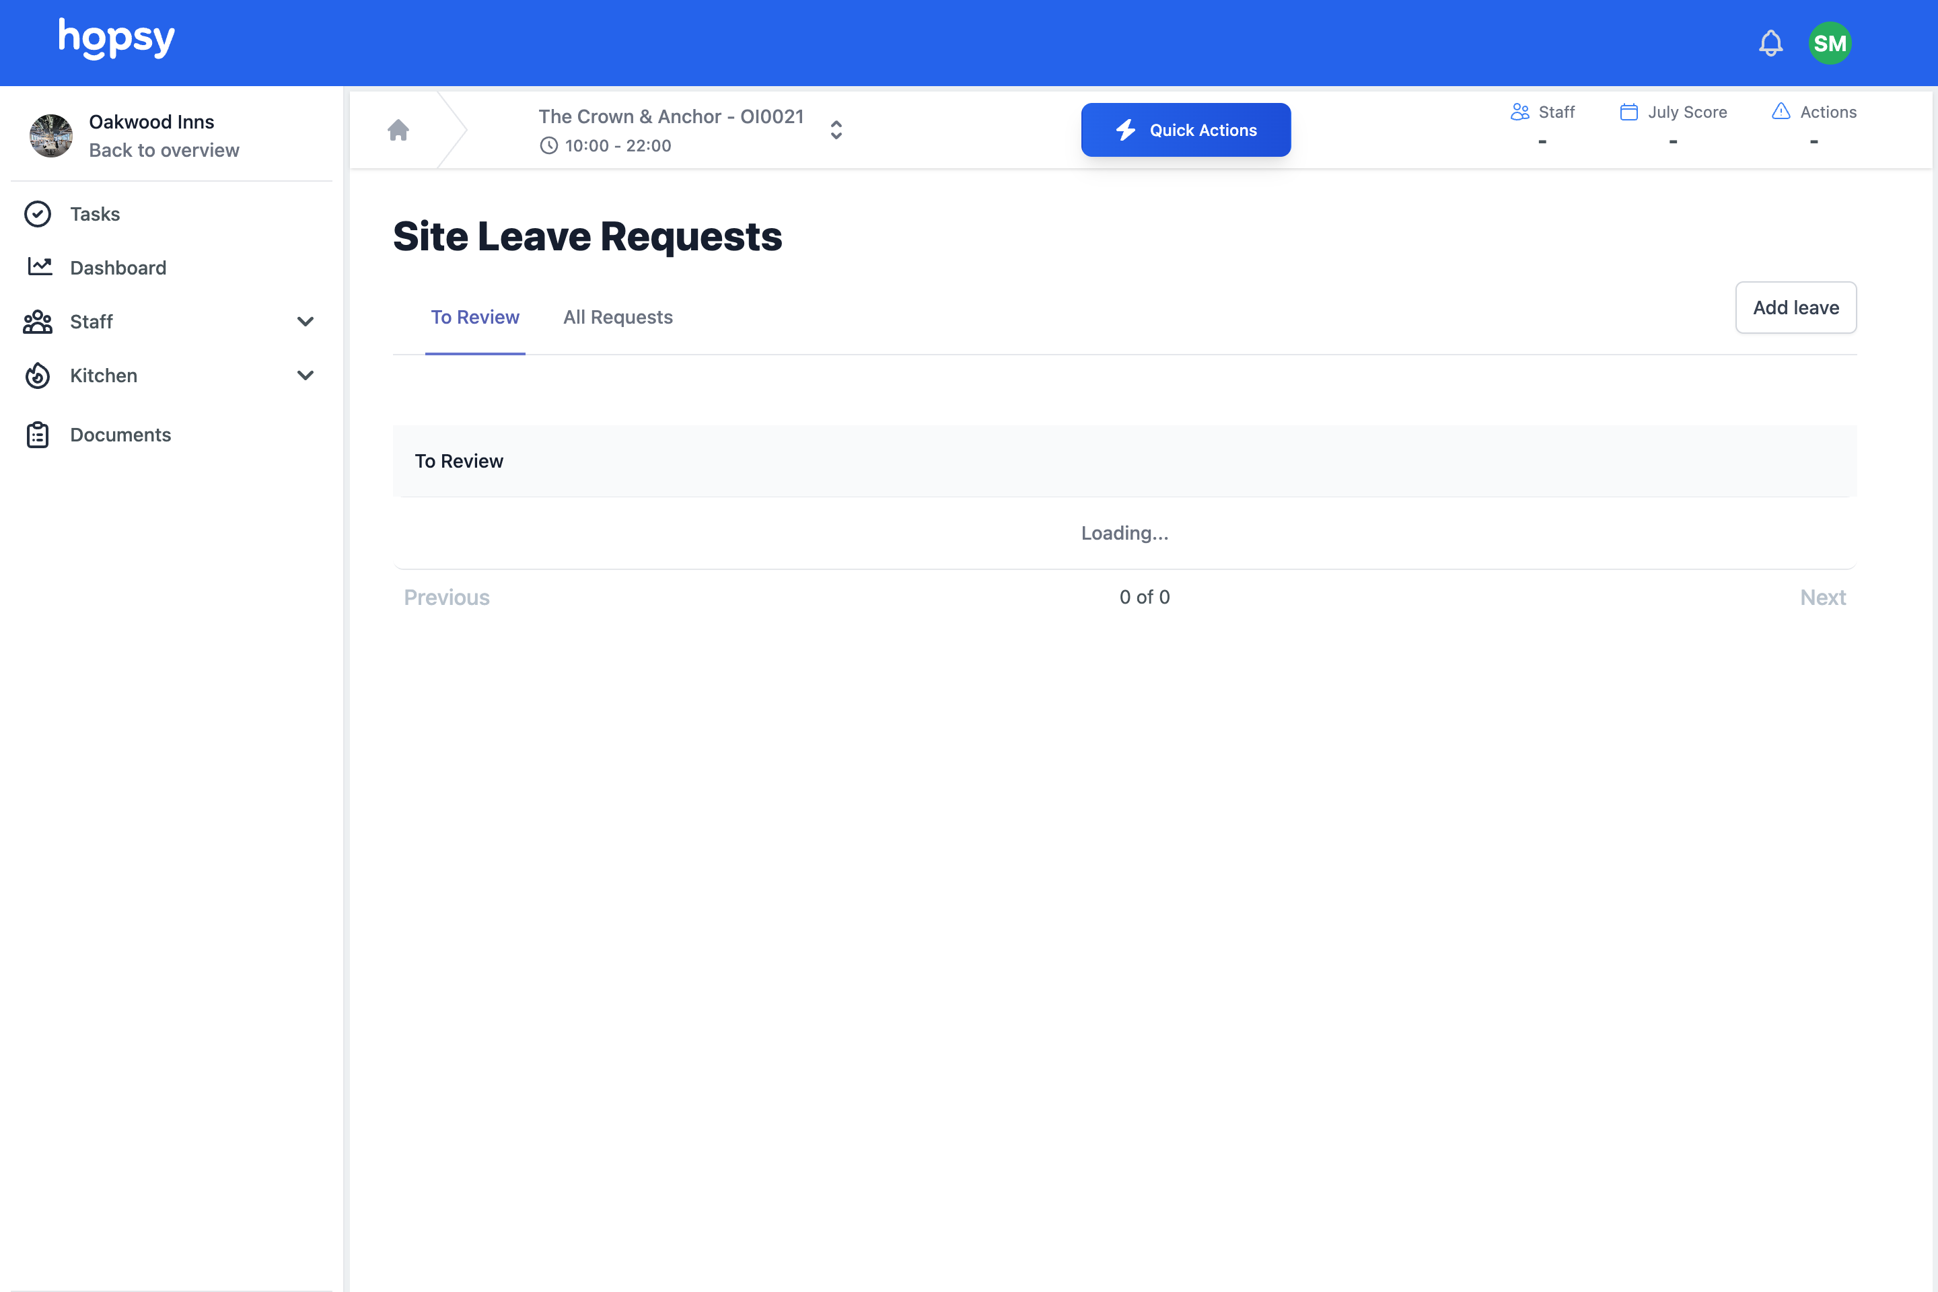This screenshot has height=1292, width=1938.
Task: Click the Kitchen flame icon
Action: (38, 375)
